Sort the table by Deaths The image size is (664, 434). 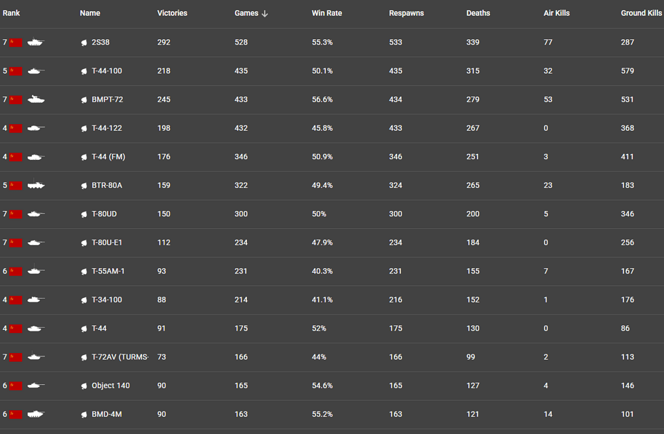pyautogui.click(x=478, y=13)
